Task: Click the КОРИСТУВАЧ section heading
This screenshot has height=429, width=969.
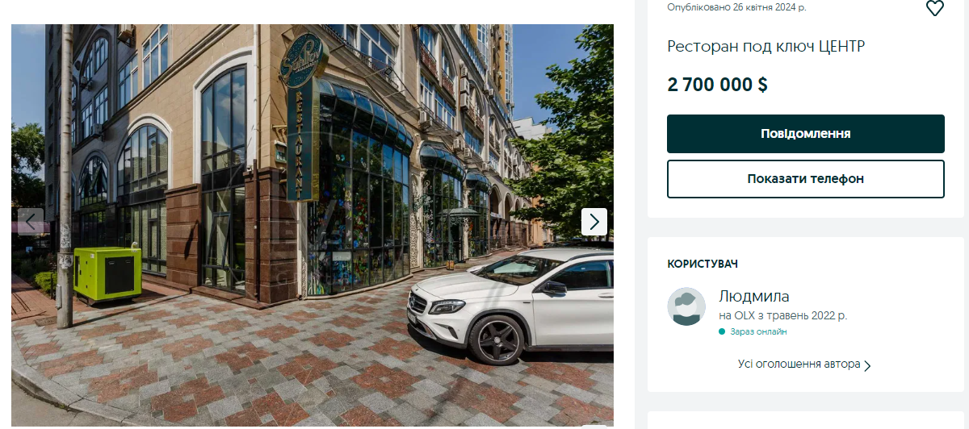Action: click(703, 264)
